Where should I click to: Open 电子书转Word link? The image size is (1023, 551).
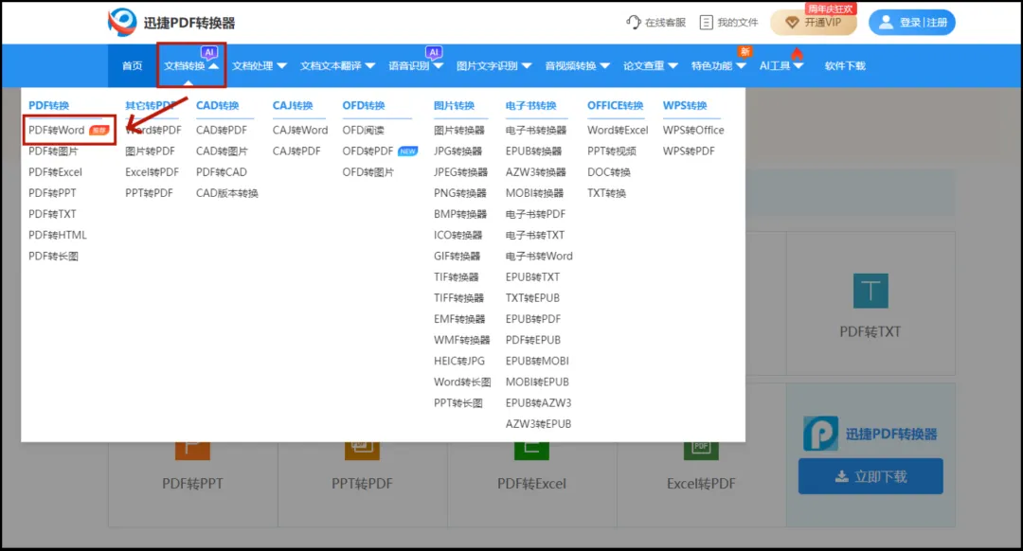539,257
